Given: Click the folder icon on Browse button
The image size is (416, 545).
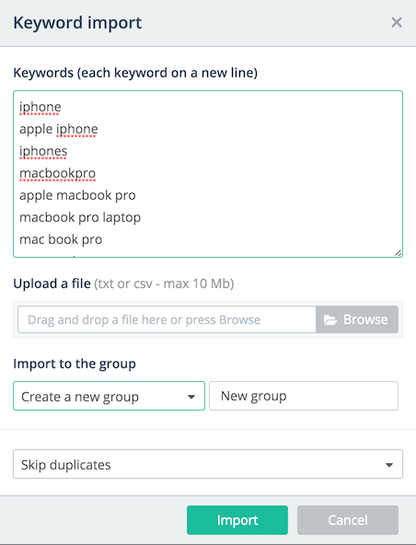Looking at the screenshot, I should point(330,319).
